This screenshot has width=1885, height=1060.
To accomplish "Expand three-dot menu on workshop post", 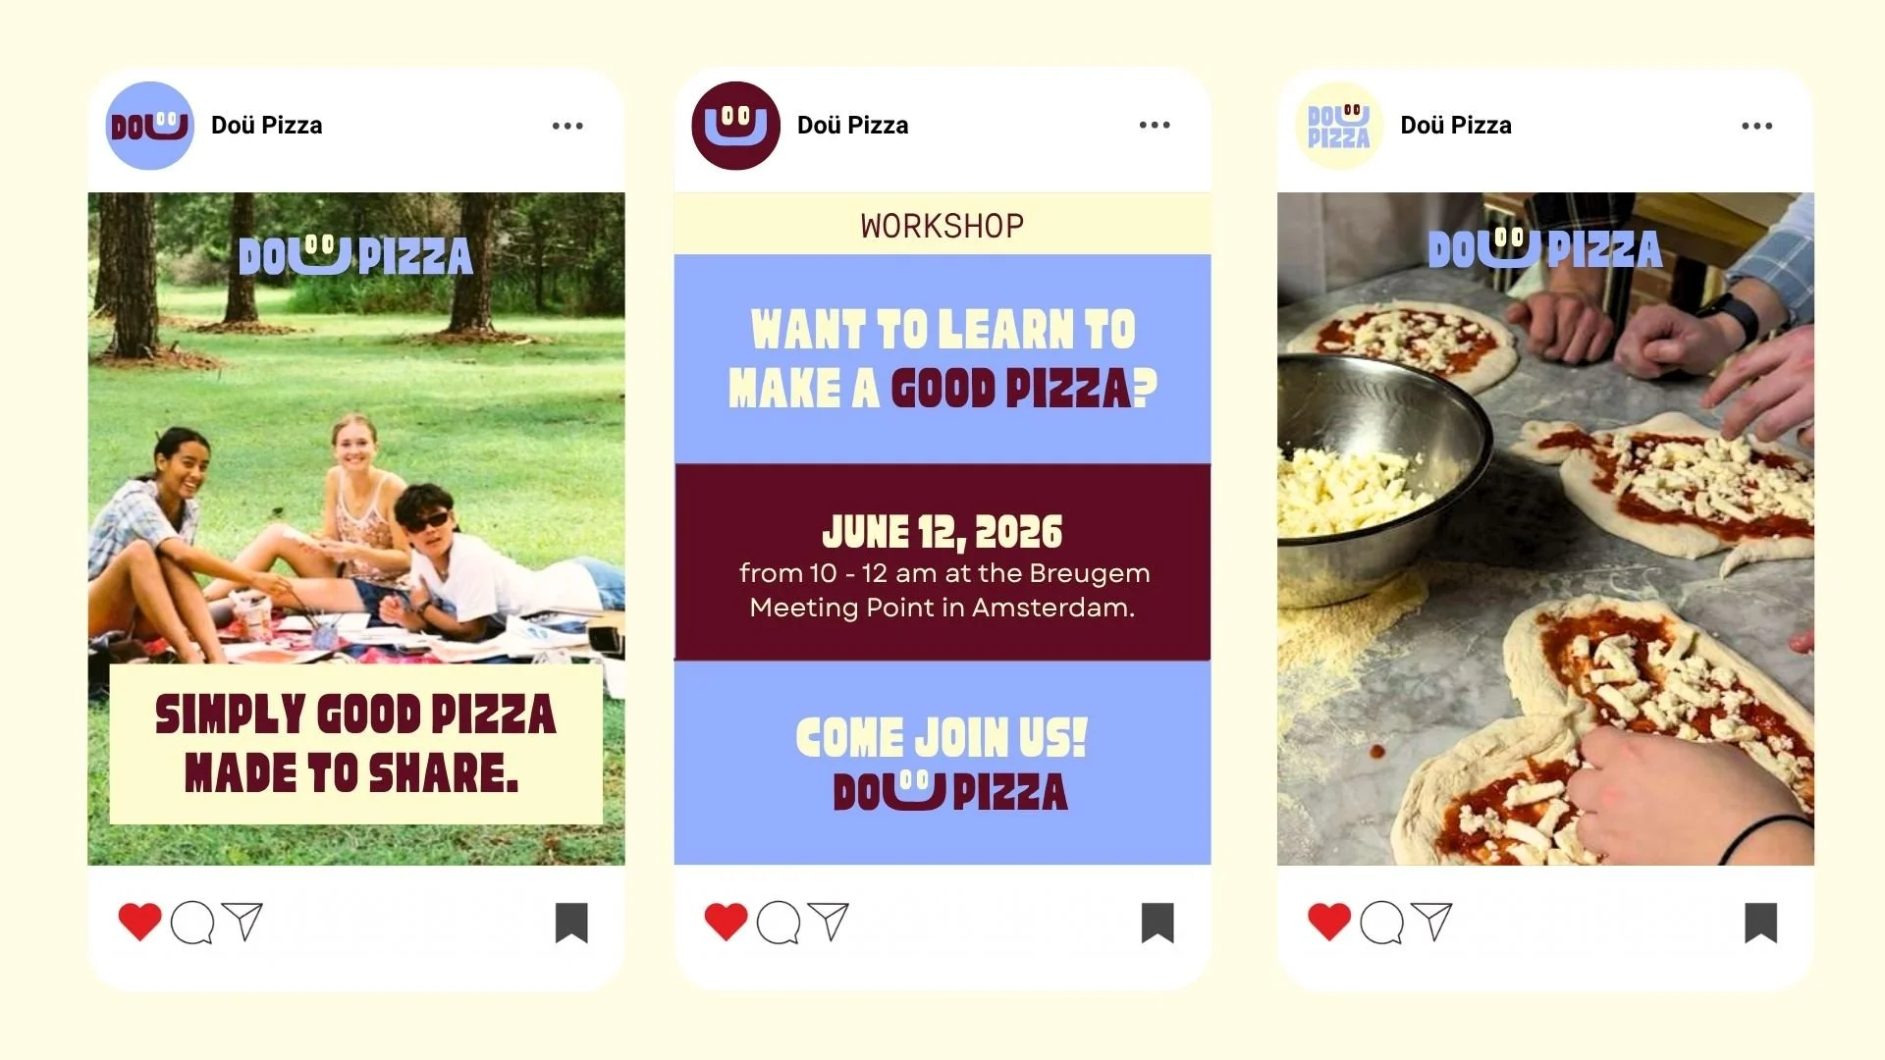I will (1155, 125).
